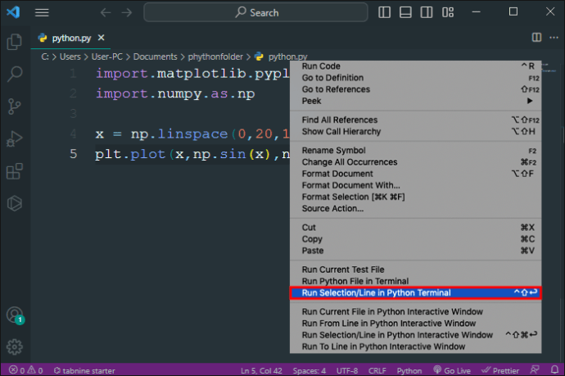Viewport: 565px width, 376px height.
Task: Open feedback icon in status bar
Action: 535,370
